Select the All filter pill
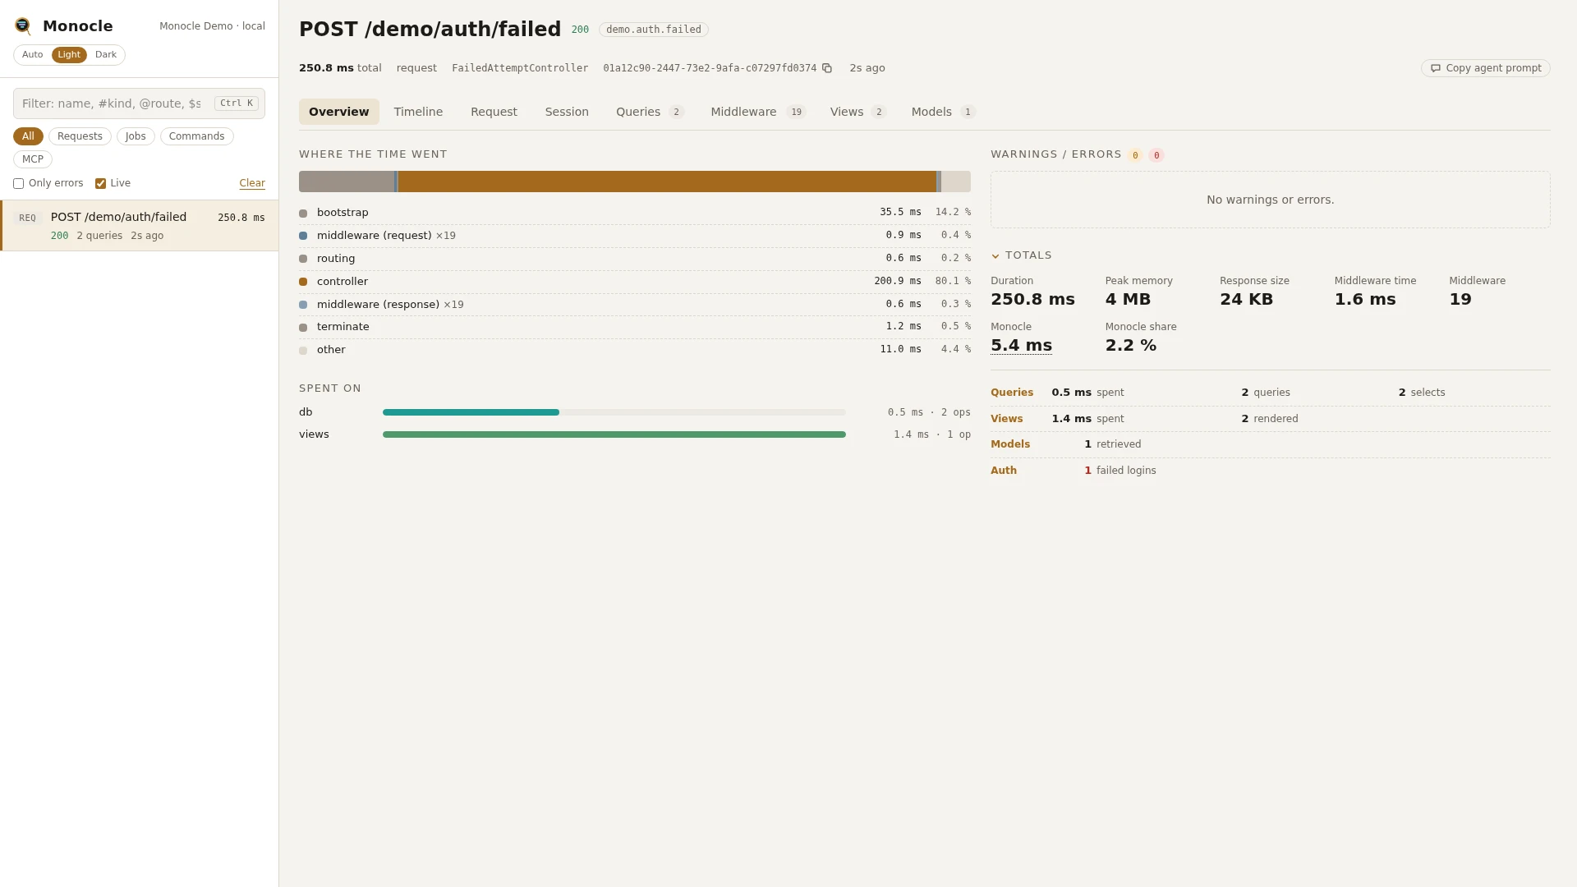Screen dimensions: 1577x887 coord(28,136)
